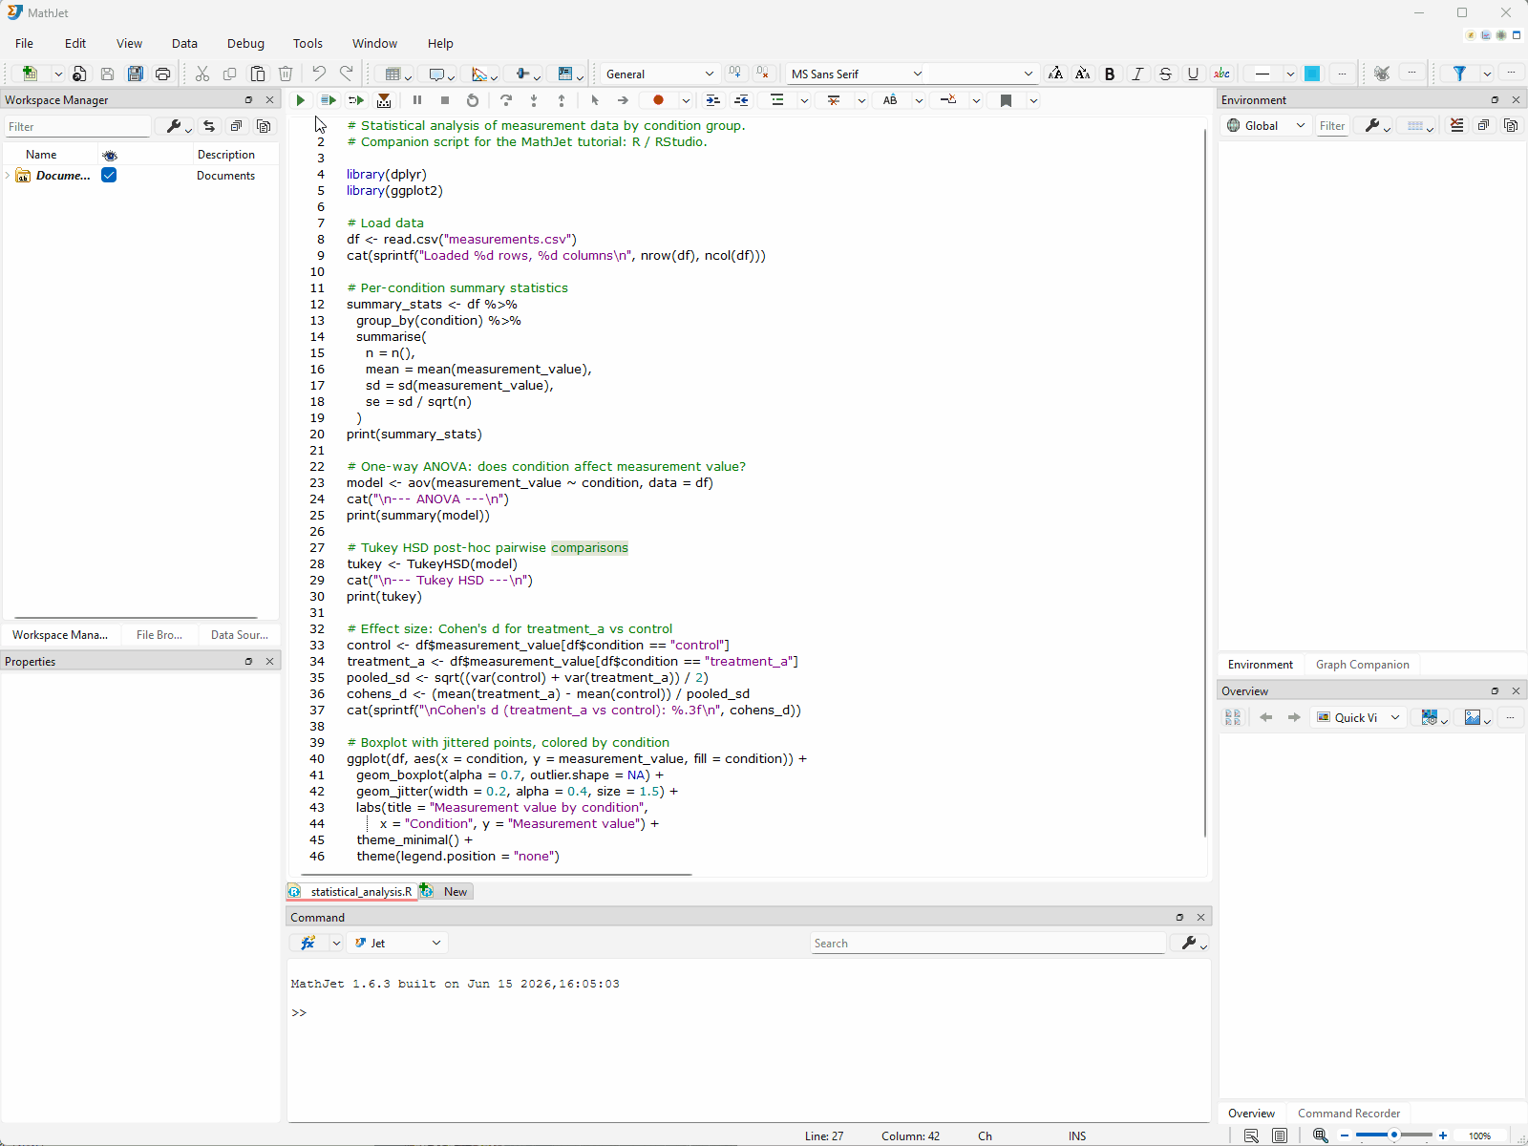Toggle Documents folder visibility checkbox

coord(109,175)
